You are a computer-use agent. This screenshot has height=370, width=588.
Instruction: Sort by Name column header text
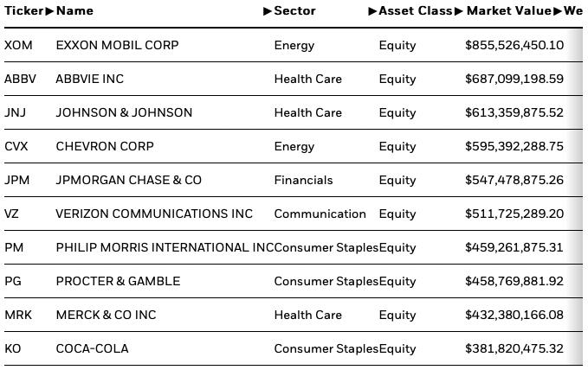(x=74, y=11)
